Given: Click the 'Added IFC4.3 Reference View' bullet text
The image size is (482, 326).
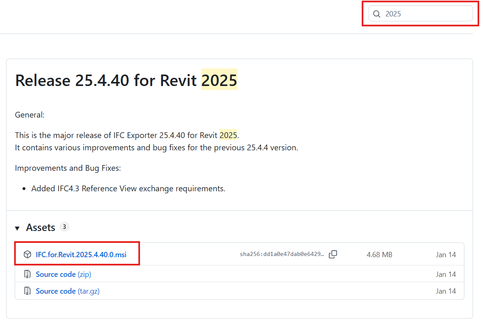Looking at the screenshot, I should click(128, 188).
